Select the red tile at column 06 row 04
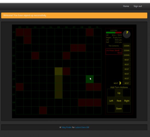150x137 pixels. click(x=66, y=71)
